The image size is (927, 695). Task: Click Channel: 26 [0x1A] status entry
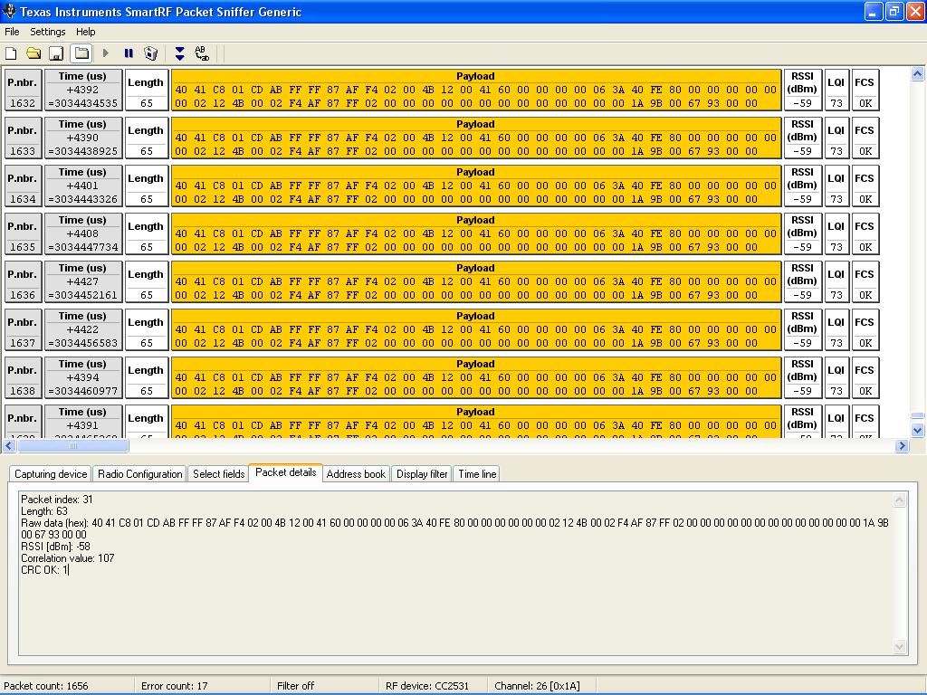[537, 686]
